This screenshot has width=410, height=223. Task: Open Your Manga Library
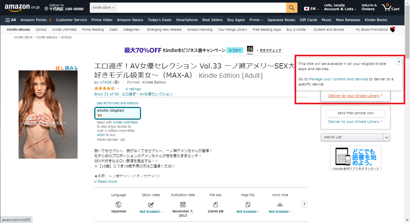point(232,29)
